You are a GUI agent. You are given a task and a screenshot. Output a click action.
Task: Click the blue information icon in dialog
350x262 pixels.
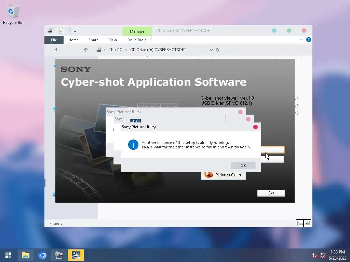133,145
